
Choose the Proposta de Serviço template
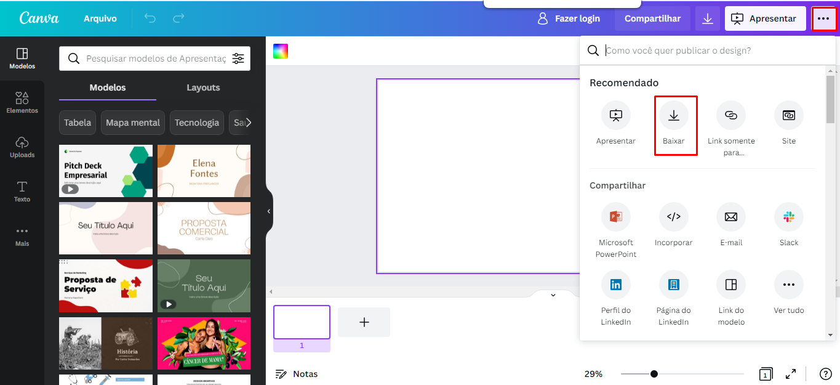[106, 286]
